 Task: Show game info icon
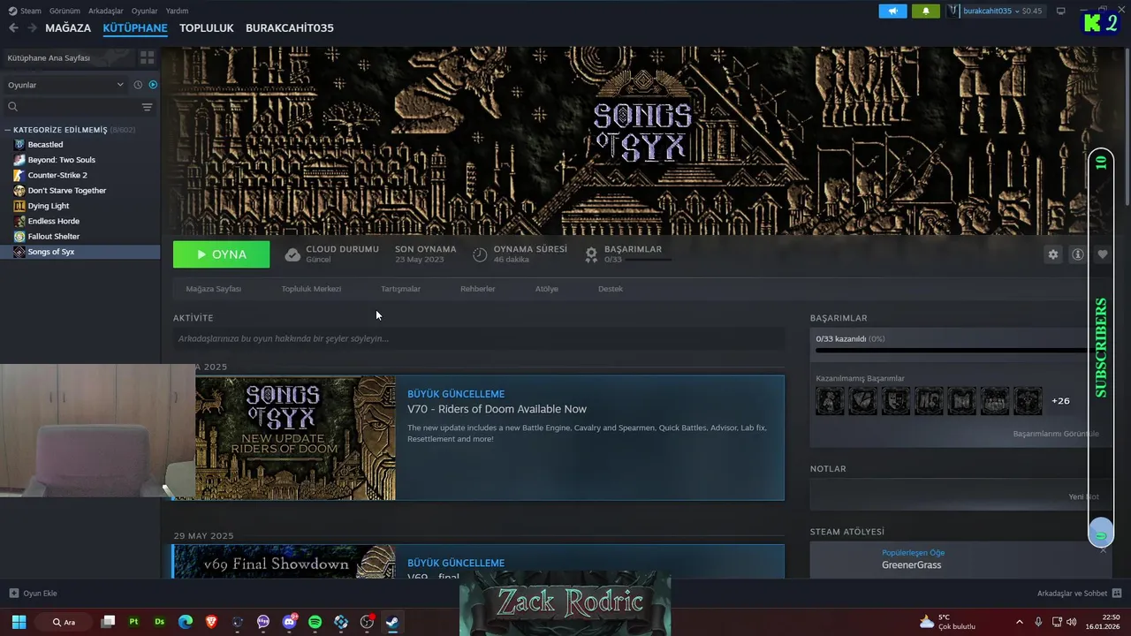tap(1078, 254)
